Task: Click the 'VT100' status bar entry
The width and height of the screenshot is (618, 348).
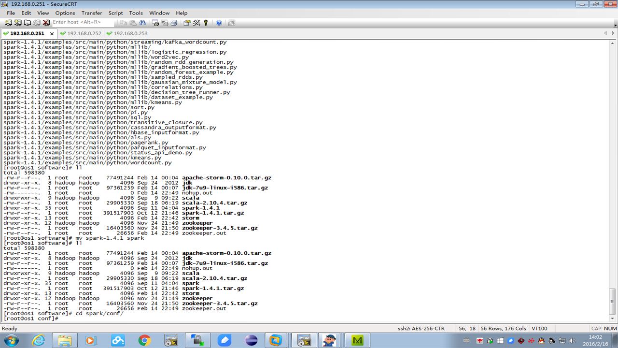Action: (539, 329)
